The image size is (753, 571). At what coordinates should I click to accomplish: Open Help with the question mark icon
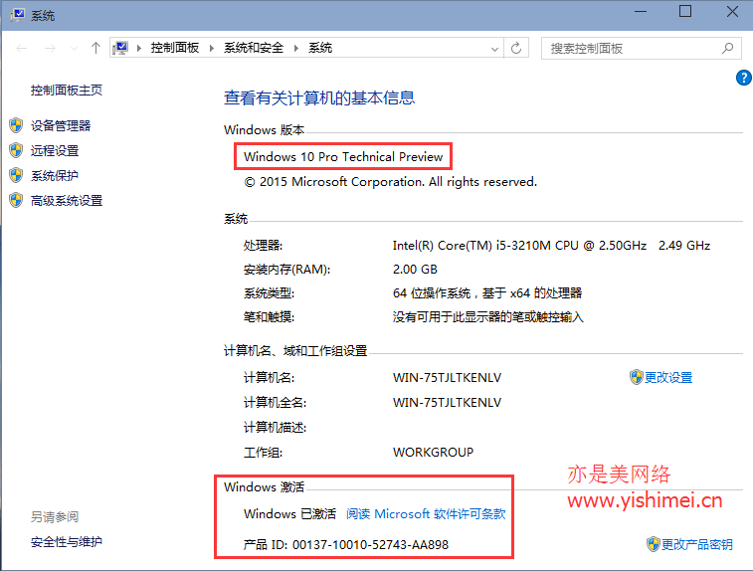[x=744, y=78]
